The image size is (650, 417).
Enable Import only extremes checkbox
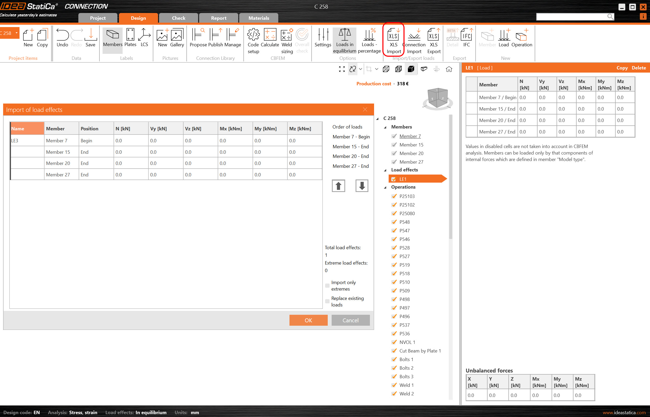coord(327,286)
